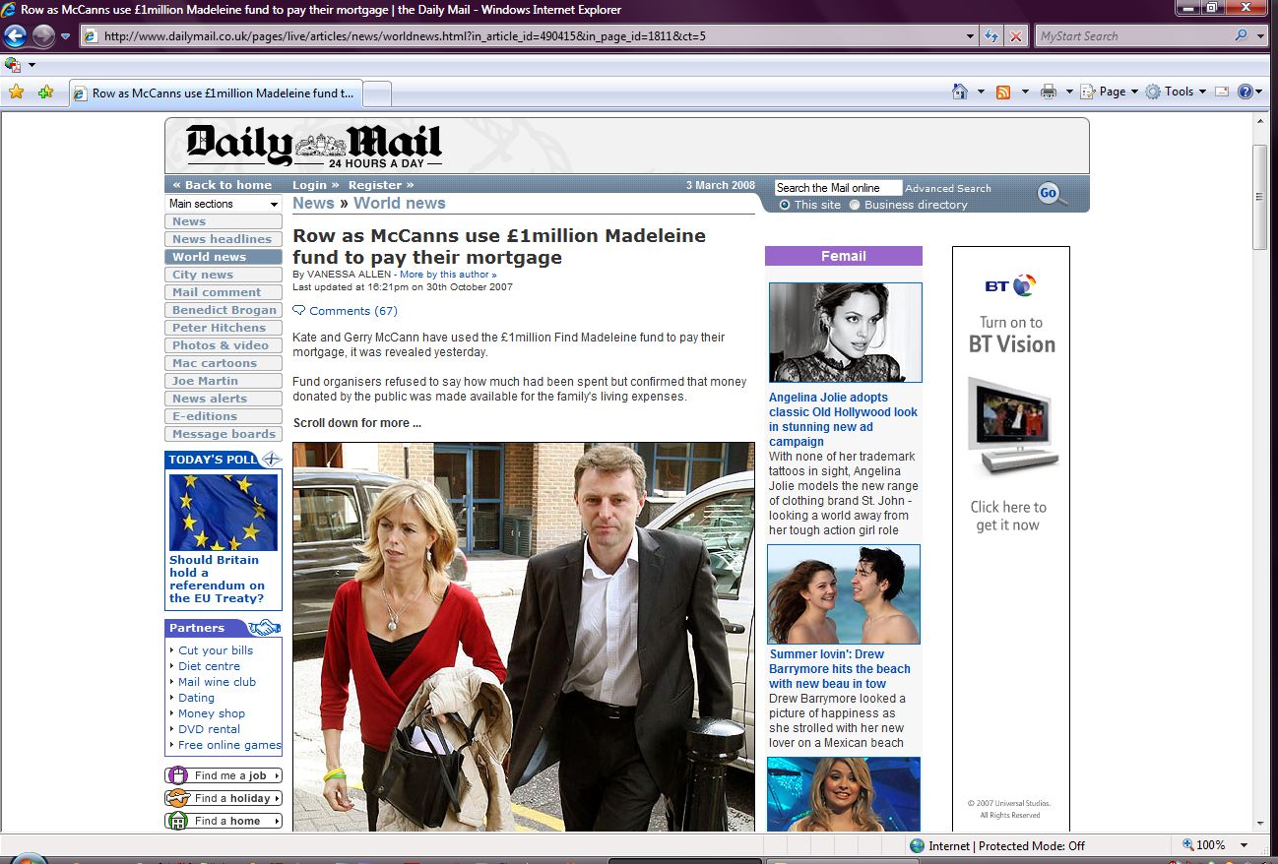Image resolution: width=1278 pixels, height=864 pixels.
Task: Click the Go search button
Action: (x=1048, y=193)
